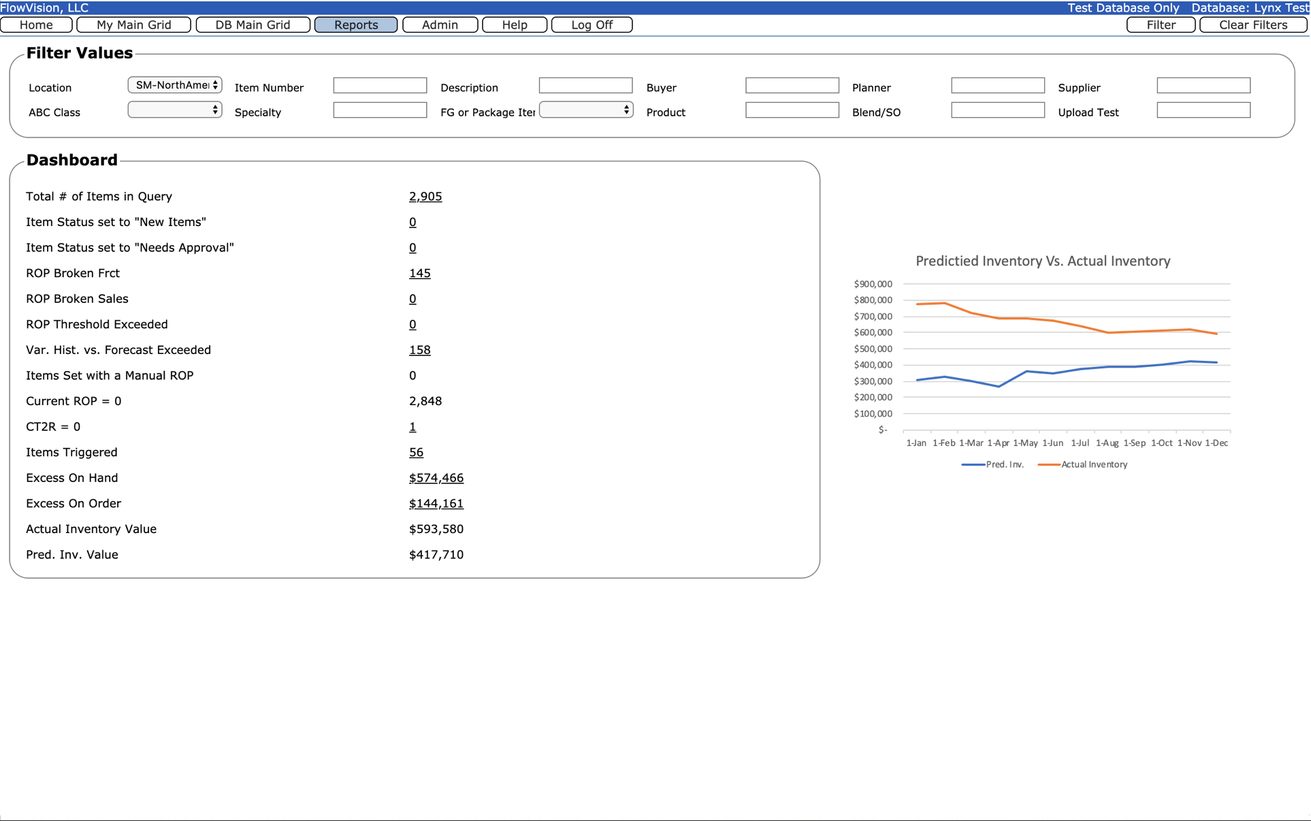Image resolution: width=1311 pixels, height=821 pixels.
Task: Click the CT2R = 0 value link
Action: (412, 427)
